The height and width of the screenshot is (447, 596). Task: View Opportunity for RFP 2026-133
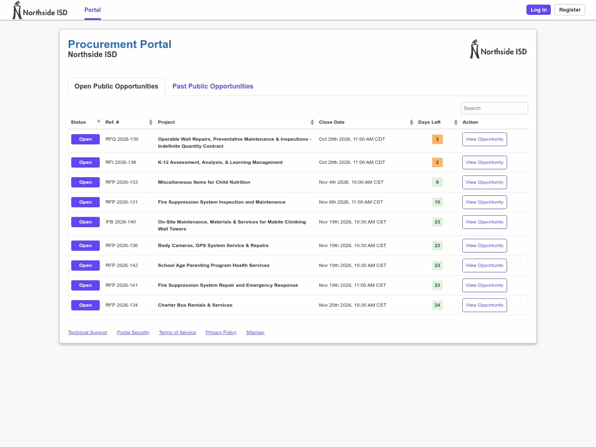(484, 182)
